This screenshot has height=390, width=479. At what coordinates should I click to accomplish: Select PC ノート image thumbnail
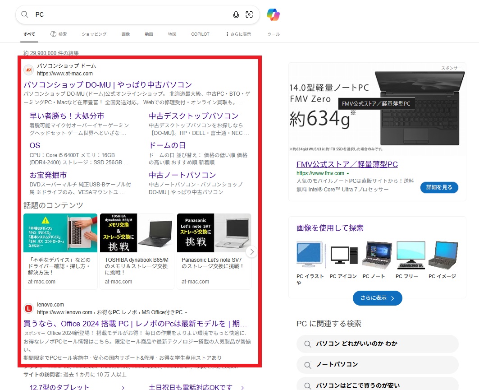pos(377,255)
